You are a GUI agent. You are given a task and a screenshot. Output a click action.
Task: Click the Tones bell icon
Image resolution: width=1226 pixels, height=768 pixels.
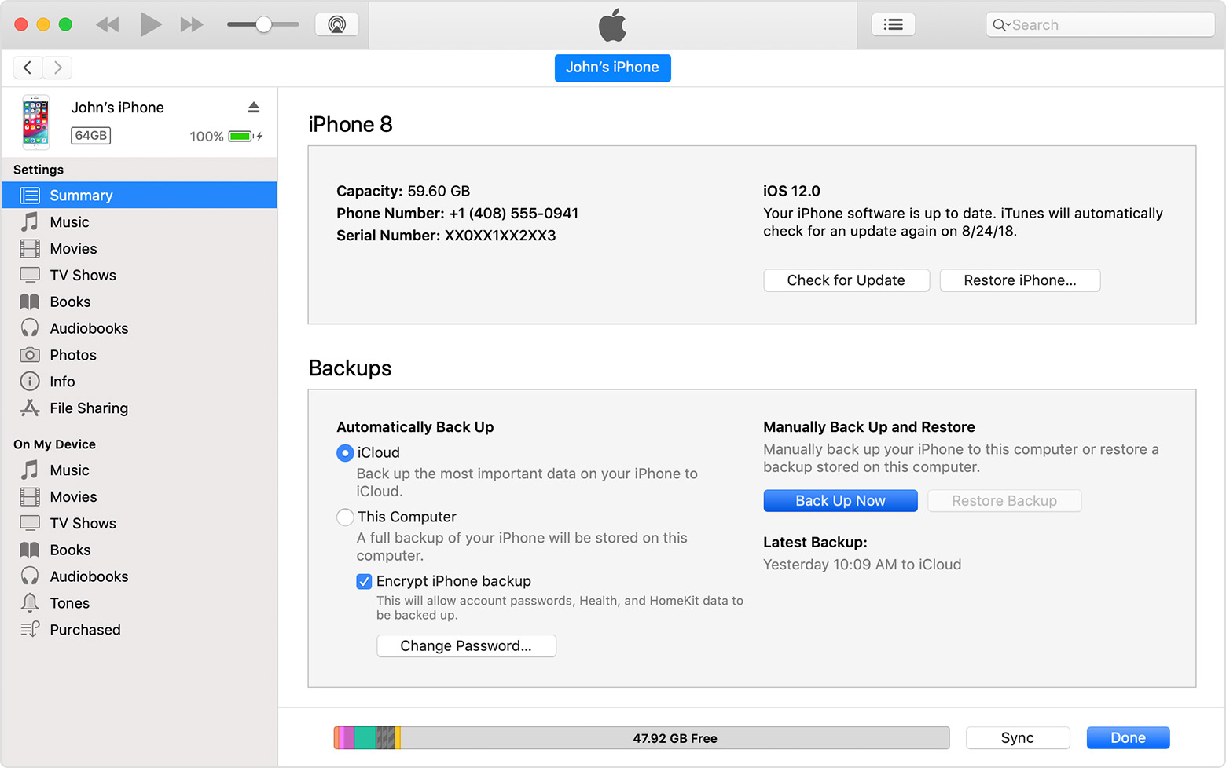click(30, 603)
